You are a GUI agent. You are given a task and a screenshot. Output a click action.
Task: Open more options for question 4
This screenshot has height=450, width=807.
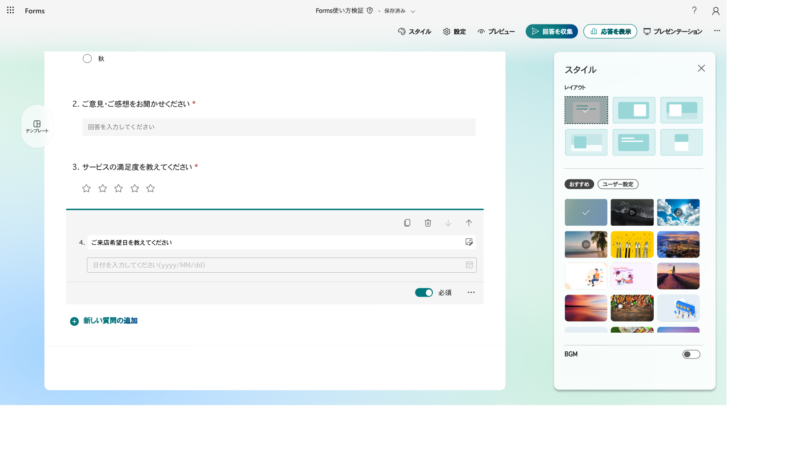pos(471,292)
